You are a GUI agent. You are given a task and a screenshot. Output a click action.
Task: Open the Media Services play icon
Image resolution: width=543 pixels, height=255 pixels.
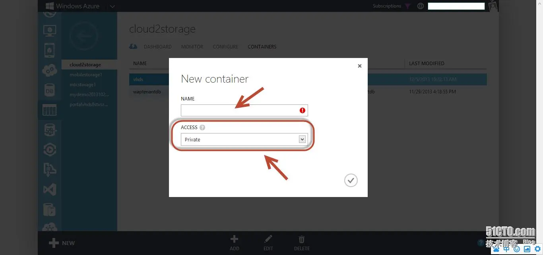[50, 150]
